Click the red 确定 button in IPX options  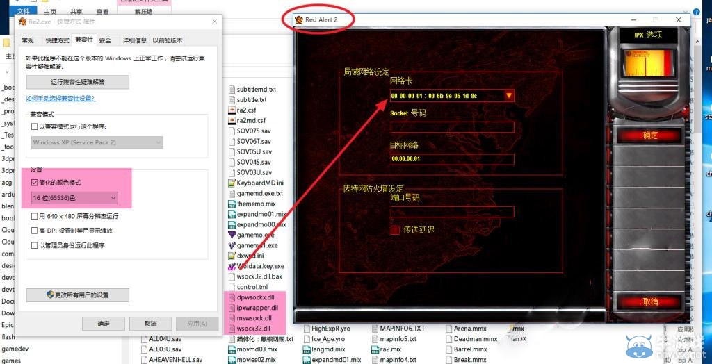click(x=650, y=135)
